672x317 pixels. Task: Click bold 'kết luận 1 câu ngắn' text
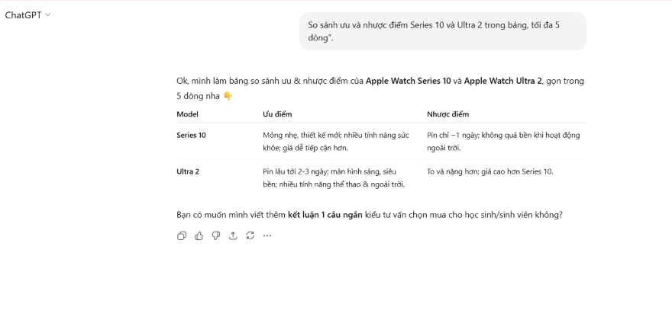click(331, 214)
